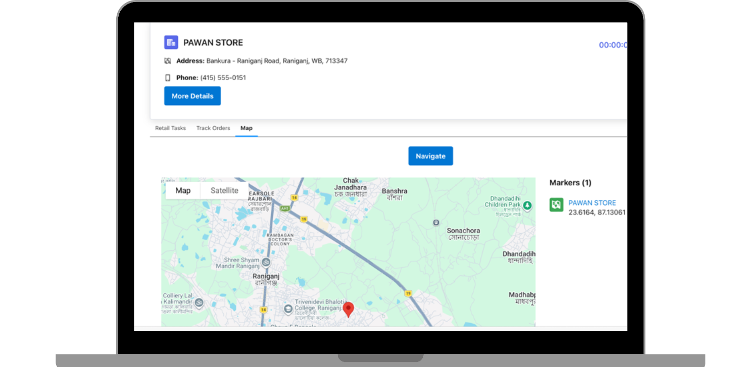This screenshot has width=732, height=367.
Task: Click the Raniganj town label on map
Action: (x=266, y=279)
